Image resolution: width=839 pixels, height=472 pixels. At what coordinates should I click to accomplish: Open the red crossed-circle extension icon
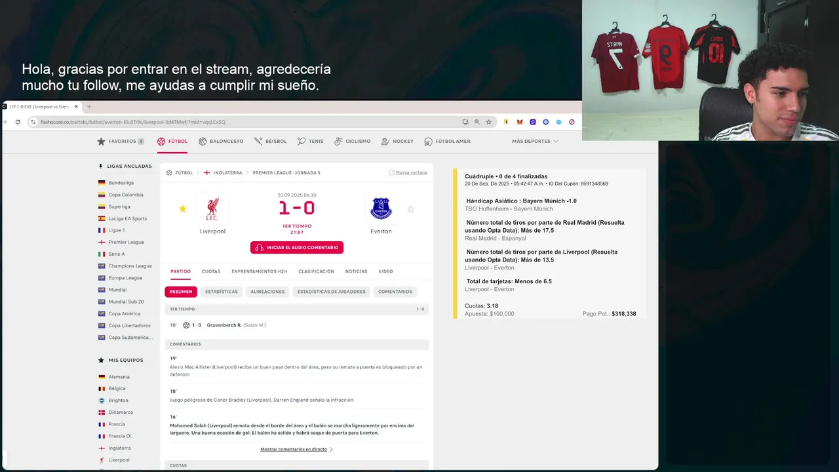pos(572,122)
